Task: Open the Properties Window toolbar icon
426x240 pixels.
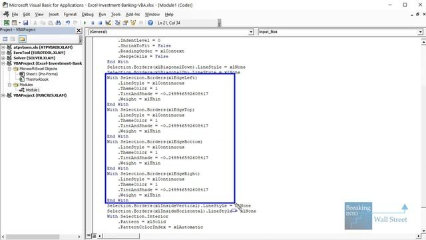Action: (x=125, y=23)
